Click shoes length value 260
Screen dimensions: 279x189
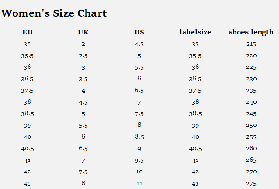click(251, 148)
